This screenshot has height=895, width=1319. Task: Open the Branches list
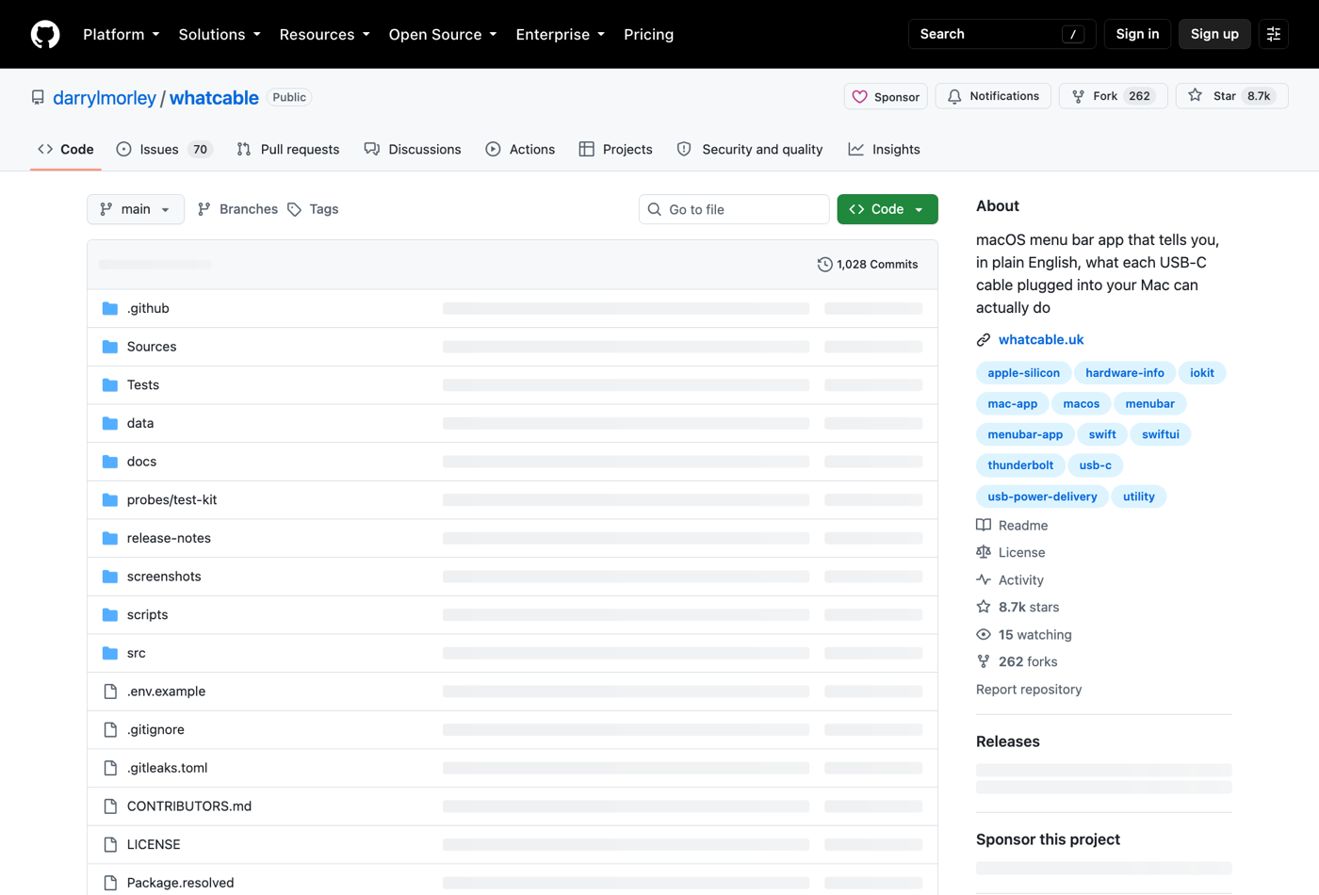coord(237,209)
